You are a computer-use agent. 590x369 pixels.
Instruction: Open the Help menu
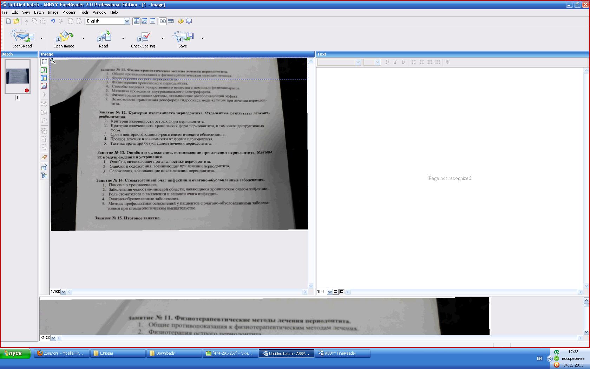tap(114, 12)
